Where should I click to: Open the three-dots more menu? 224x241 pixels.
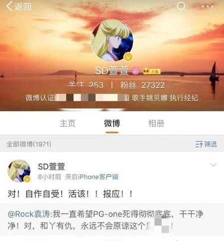(x=208, y=6)
